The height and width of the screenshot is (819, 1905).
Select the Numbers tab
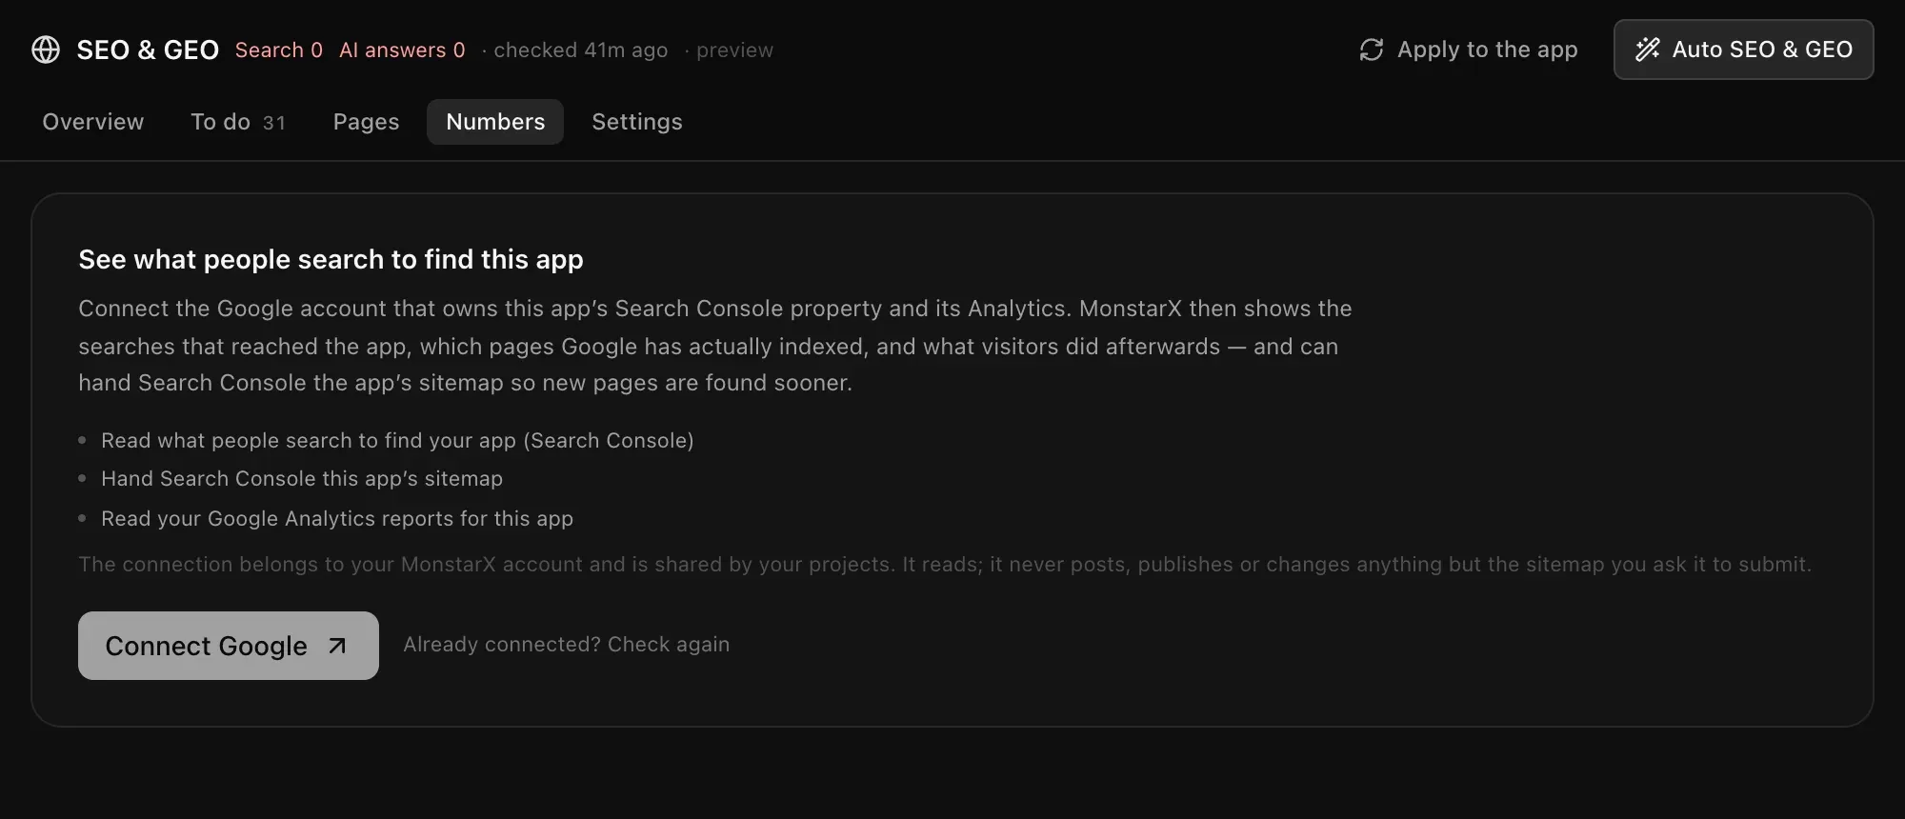(495, 122)
